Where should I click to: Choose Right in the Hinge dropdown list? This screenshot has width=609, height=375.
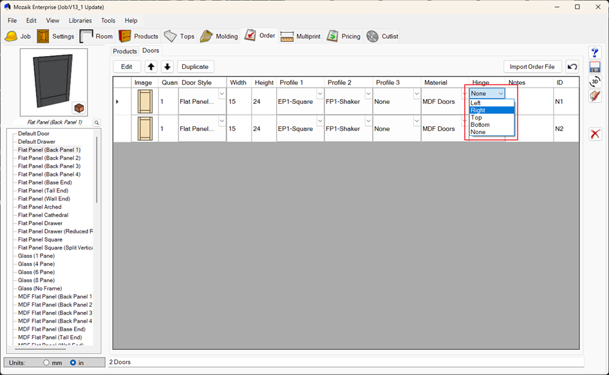coord(492,110)
